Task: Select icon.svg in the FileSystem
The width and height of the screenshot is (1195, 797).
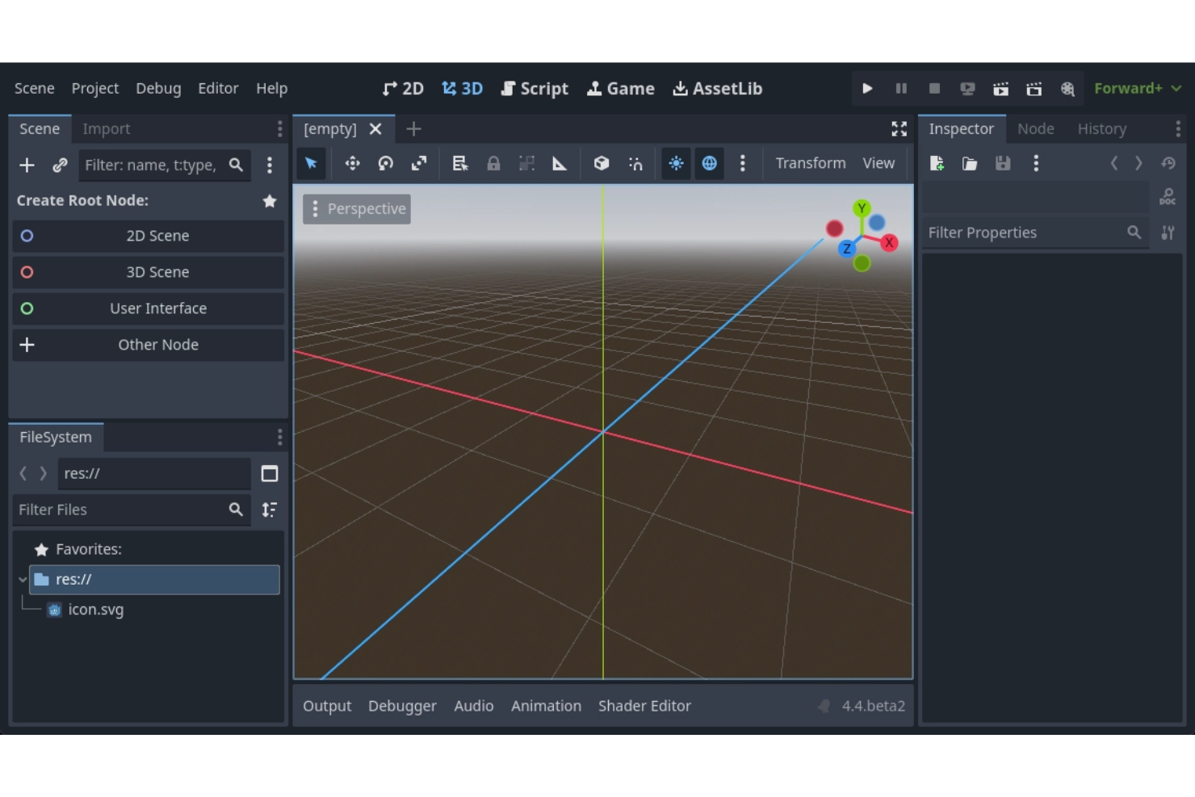Action: (x=94, y=610)
